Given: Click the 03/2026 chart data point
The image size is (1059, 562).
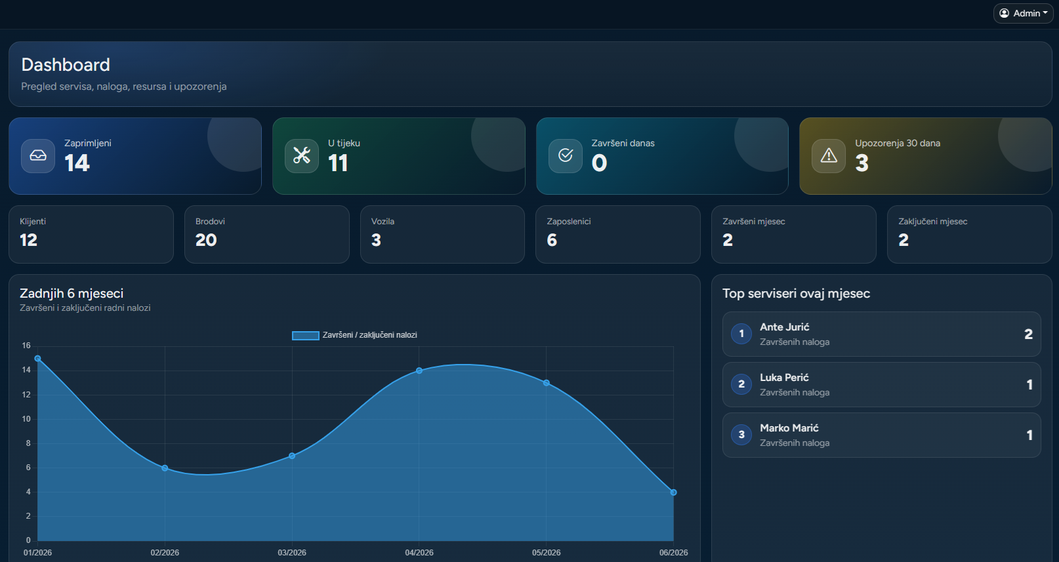Looking at the screenshot, I should click(x=292, y=456).
